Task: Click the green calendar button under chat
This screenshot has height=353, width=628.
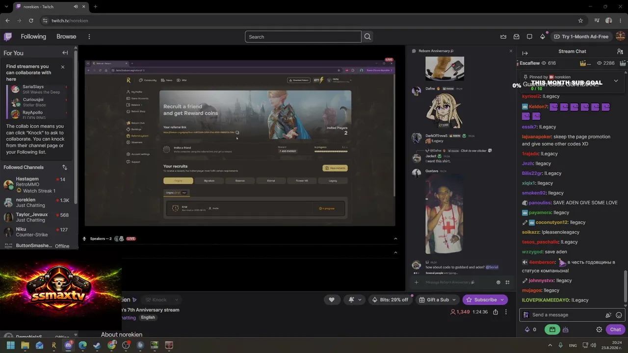Action: tap(552, 329)
